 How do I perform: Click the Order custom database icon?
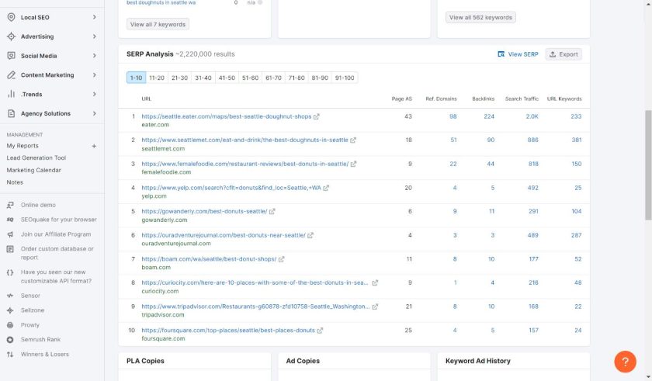10,249
